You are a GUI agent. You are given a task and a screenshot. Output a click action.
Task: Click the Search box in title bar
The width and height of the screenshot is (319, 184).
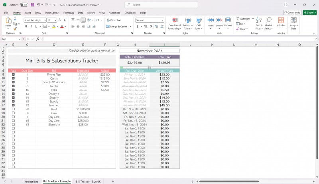pyautogui.click(x=161, y=5)
